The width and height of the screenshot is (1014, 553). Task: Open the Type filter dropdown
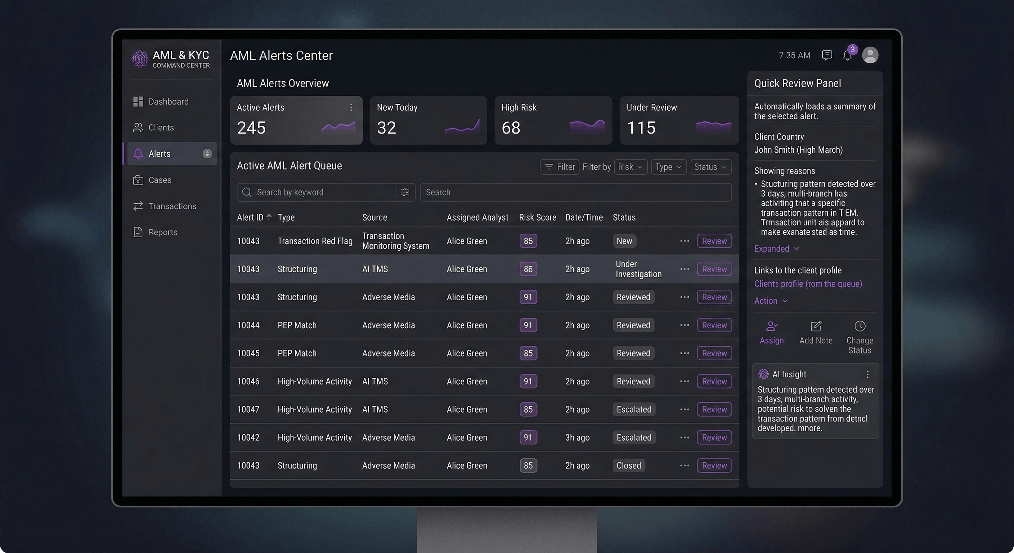click(x=668, y=166)
